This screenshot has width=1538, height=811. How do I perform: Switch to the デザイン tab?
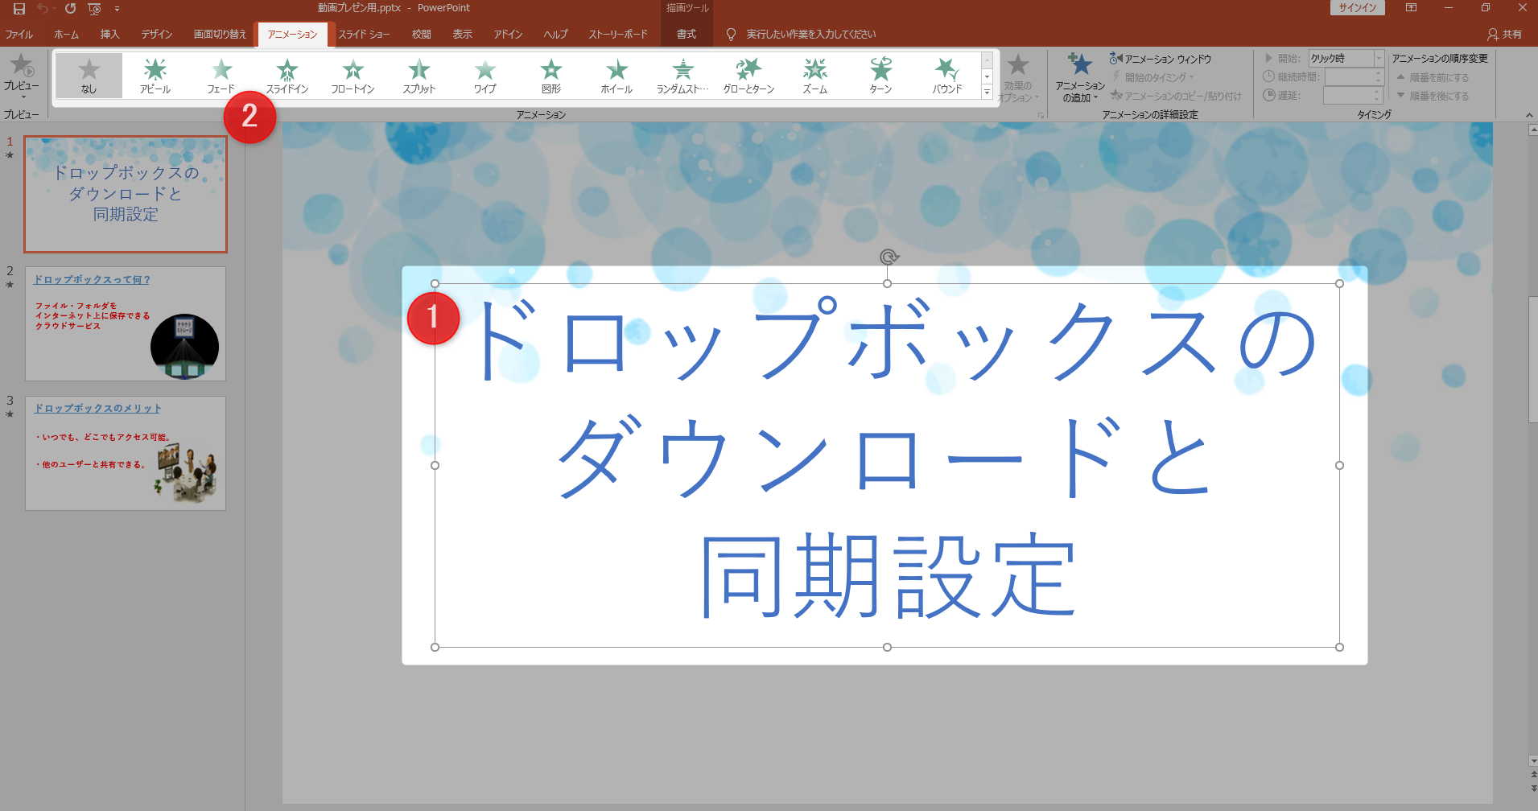(x=157, y=34)
